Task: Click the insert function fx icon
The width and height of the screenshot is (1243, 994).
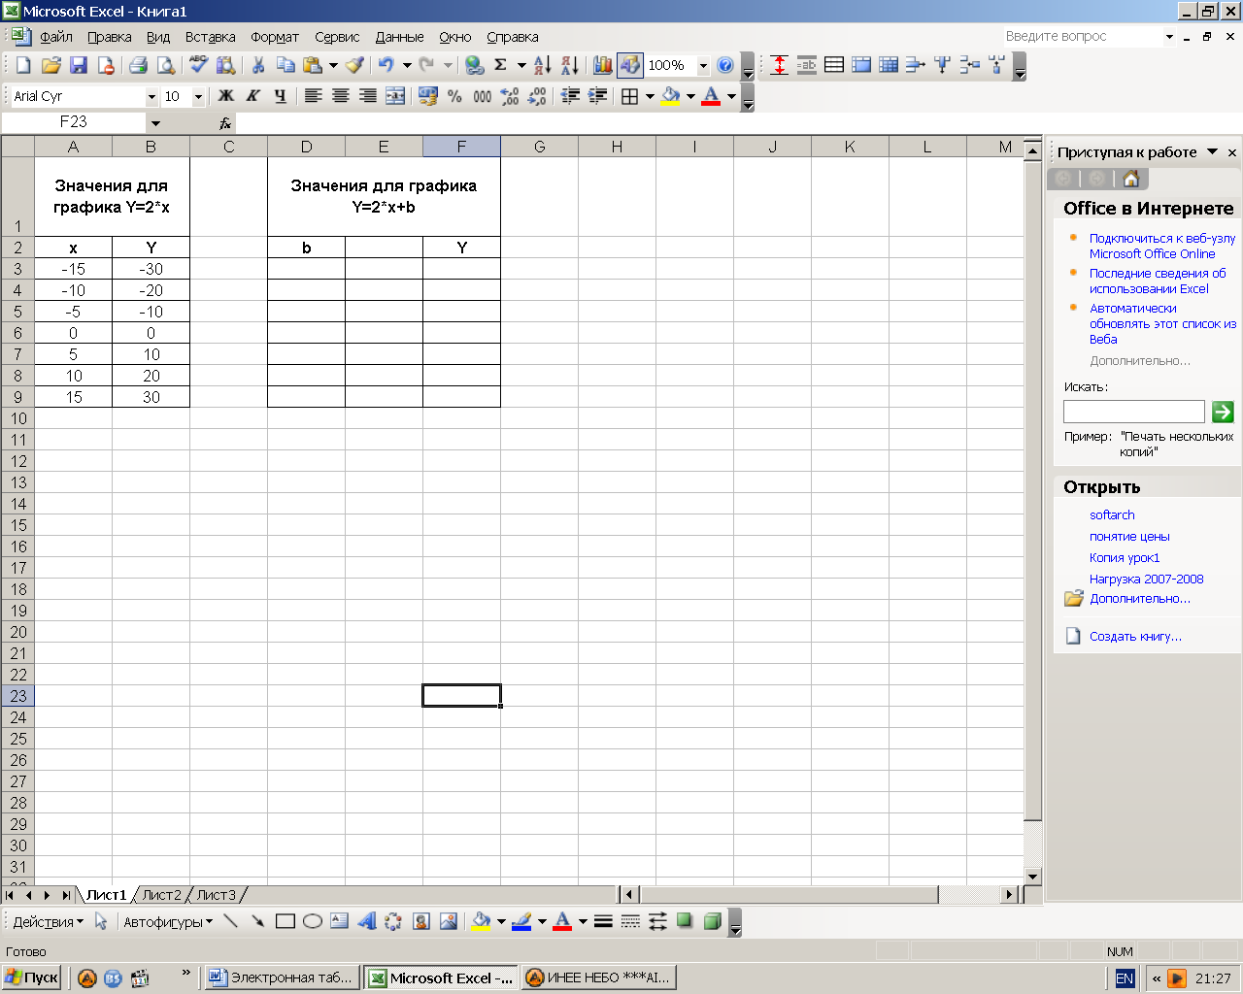Action: pyautogui.click(x=225, y=123)
